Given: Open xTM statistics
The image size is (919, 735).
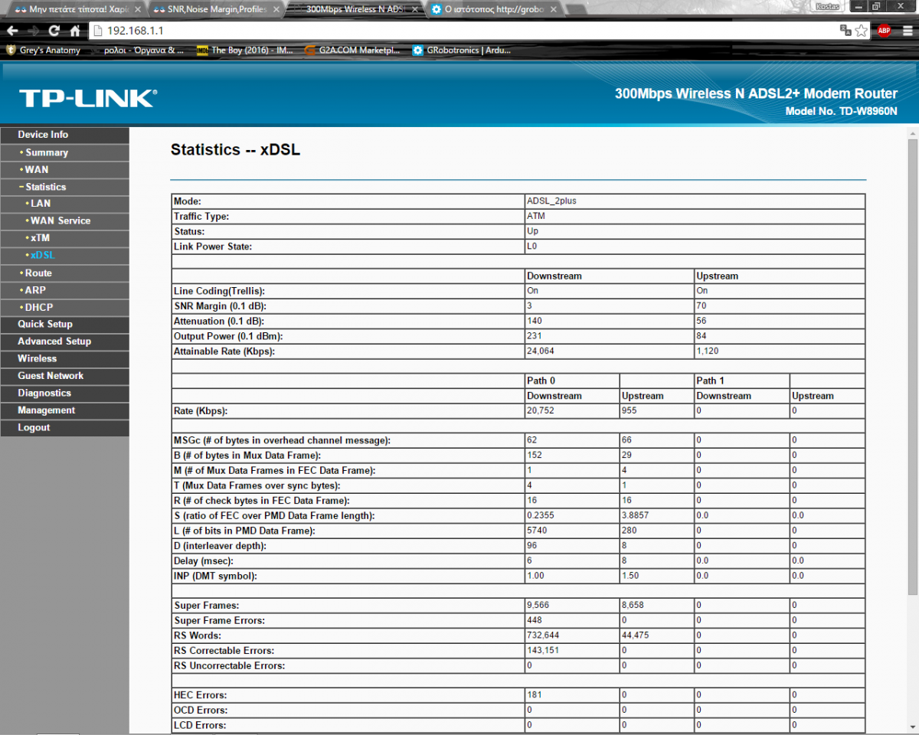Looking at the screenshot, I should pos(64,238).
